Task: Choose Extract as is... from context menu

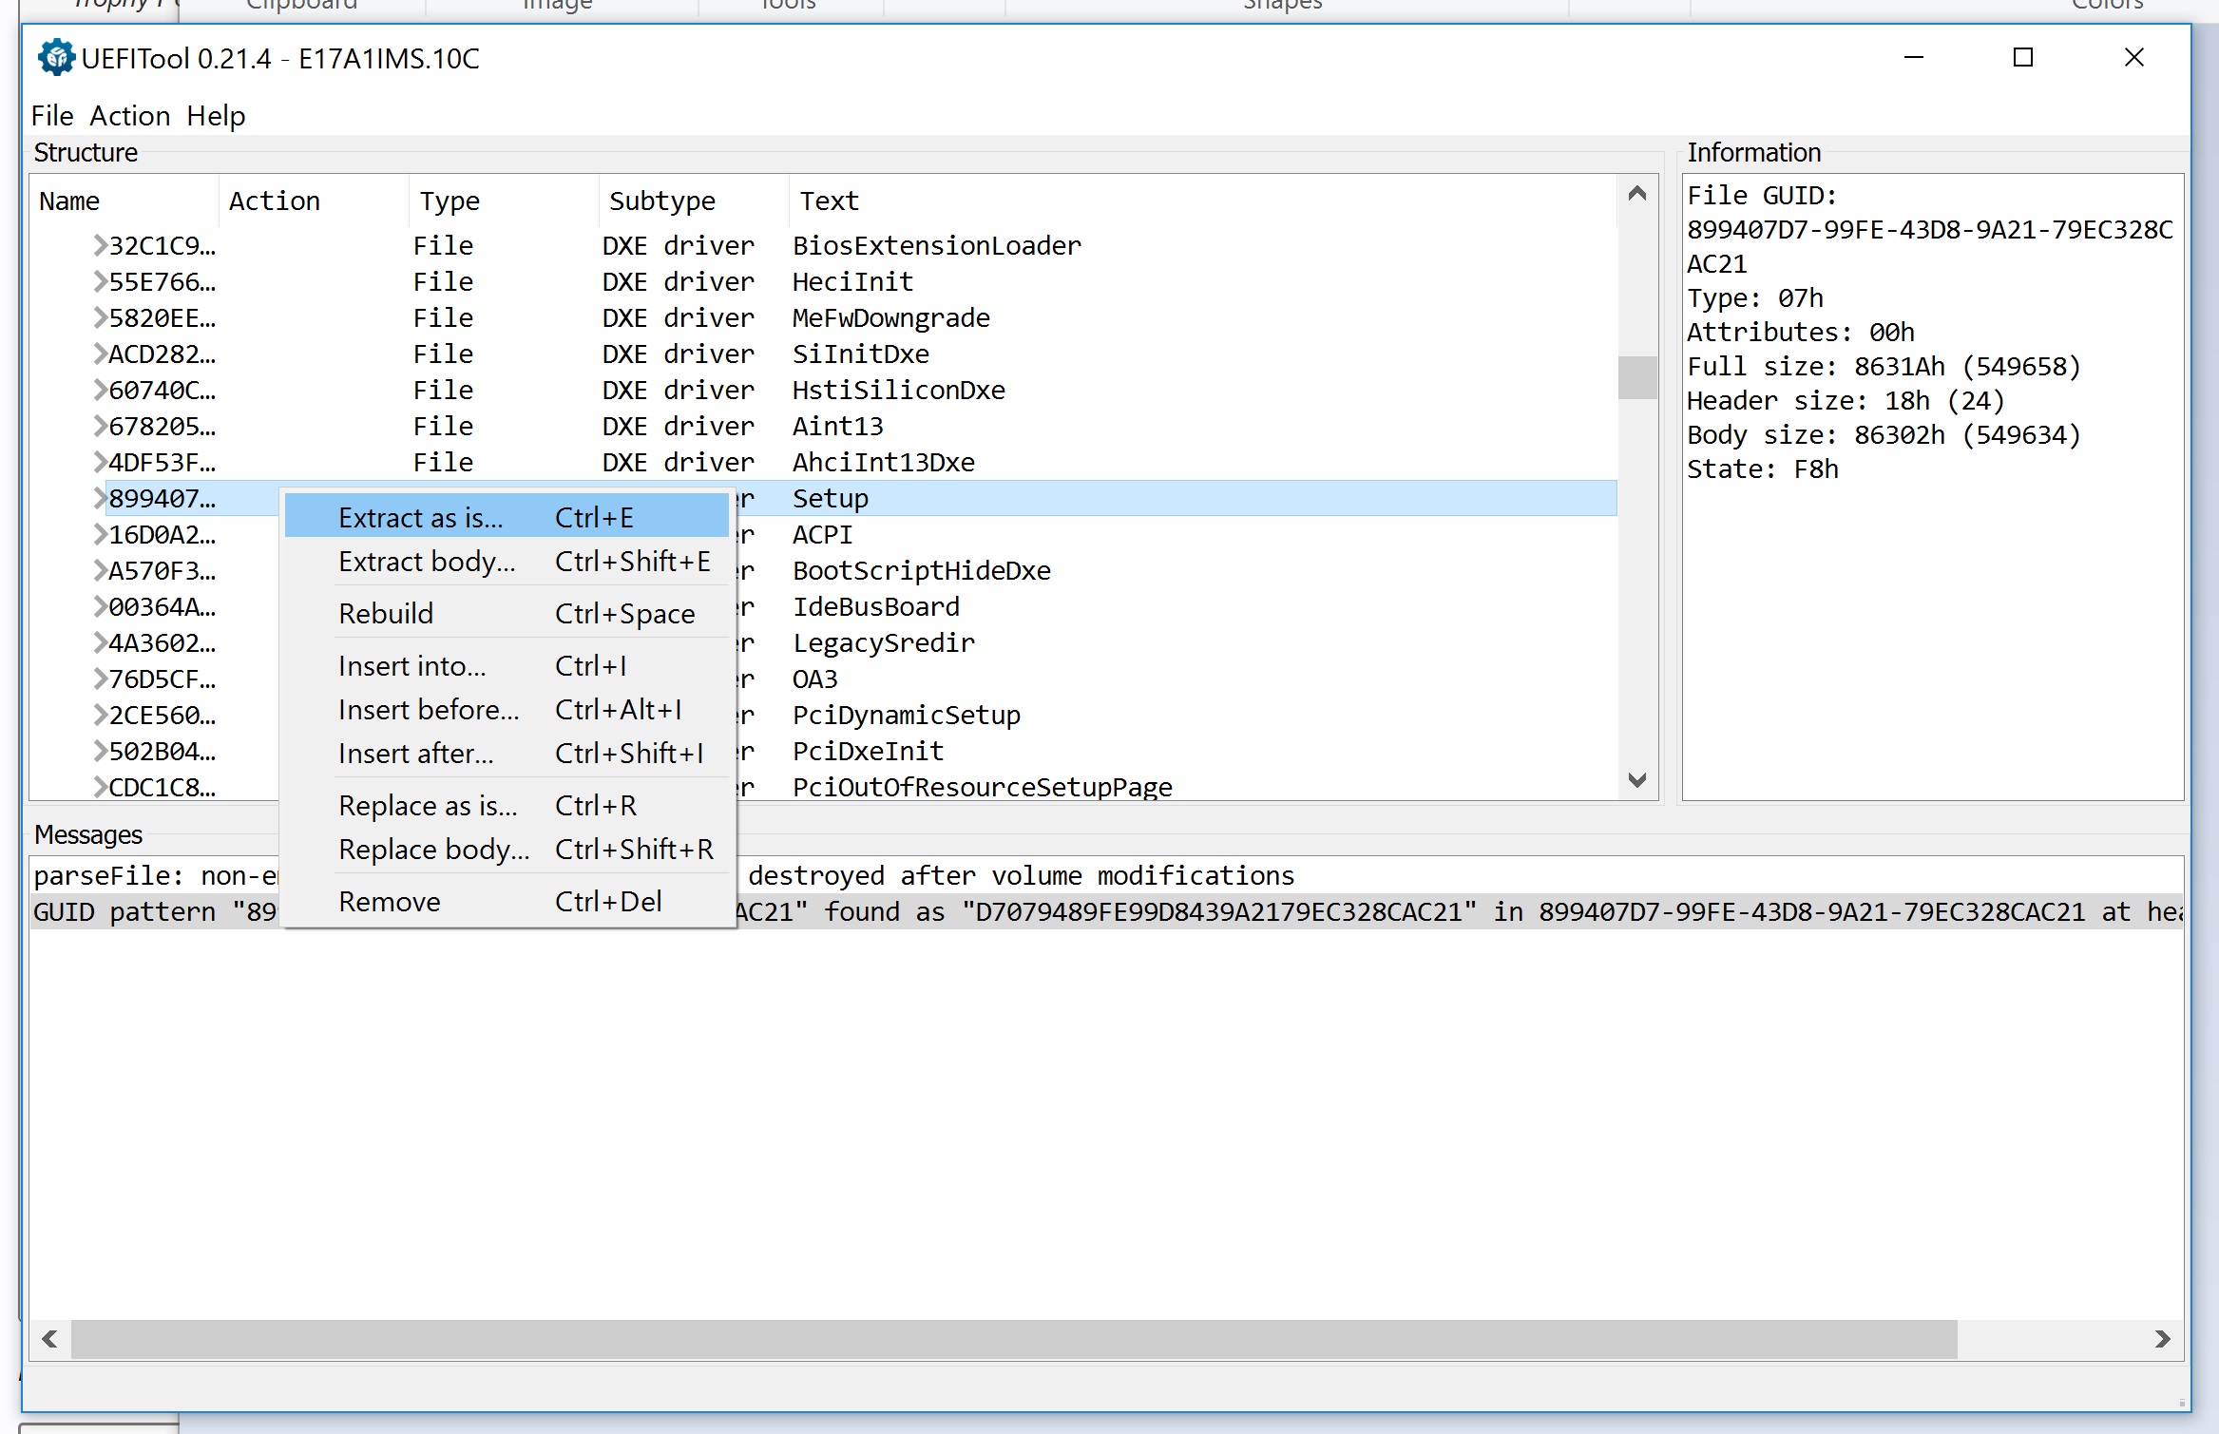Action: click(x=421, y=518)
